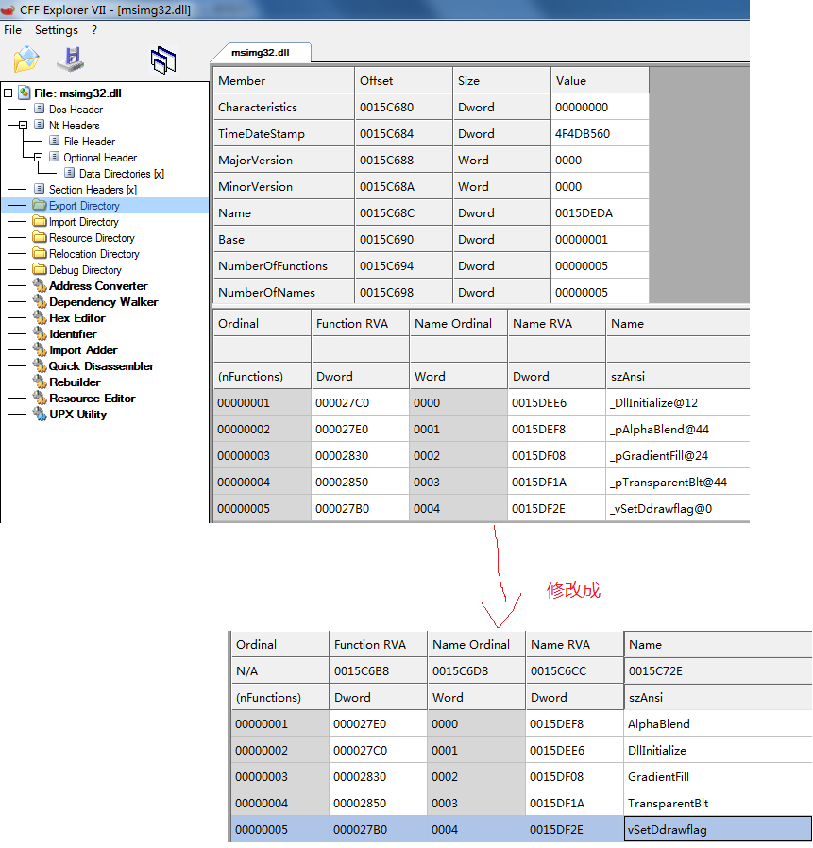Click the Value column header
This screenshot has height=848, width=813.
(x=600, y=80)
